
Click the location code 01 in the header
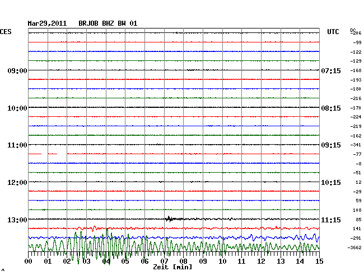[133, 23]
